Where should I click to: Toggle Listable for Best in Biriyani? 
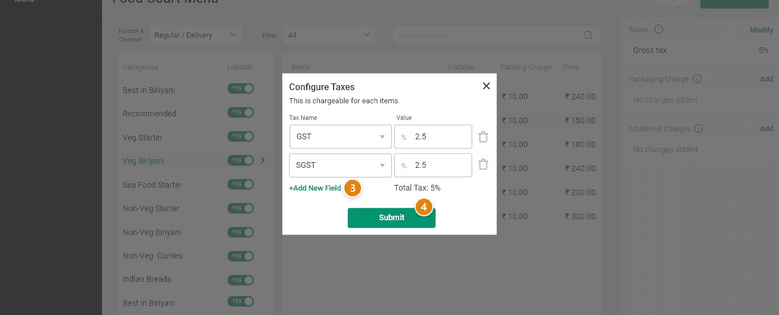point(240,88)
